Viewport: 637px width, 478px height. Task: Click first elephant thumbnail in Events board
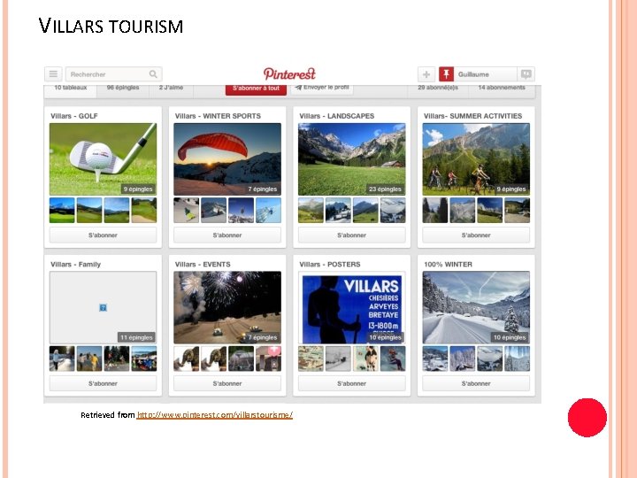(186, 358)
